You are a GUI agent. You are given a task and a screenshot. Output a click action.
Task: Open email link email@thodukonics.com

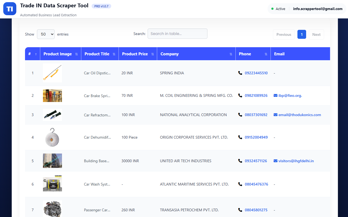click(300, 115)
